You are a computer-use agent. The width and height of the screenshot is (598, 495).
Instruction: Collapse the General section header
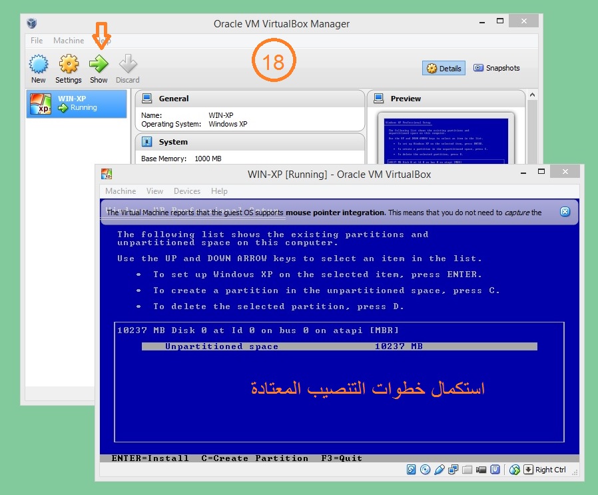click(173, 99)
